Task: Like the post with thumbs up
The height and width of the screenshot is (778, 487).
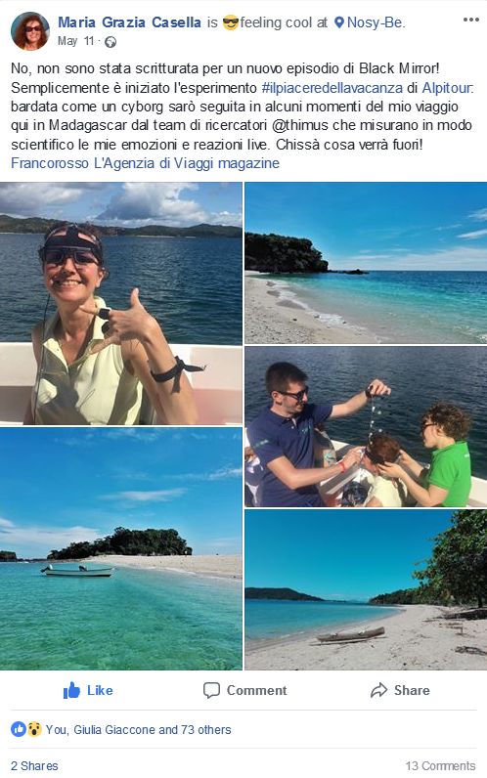Action: click(88, 690)
